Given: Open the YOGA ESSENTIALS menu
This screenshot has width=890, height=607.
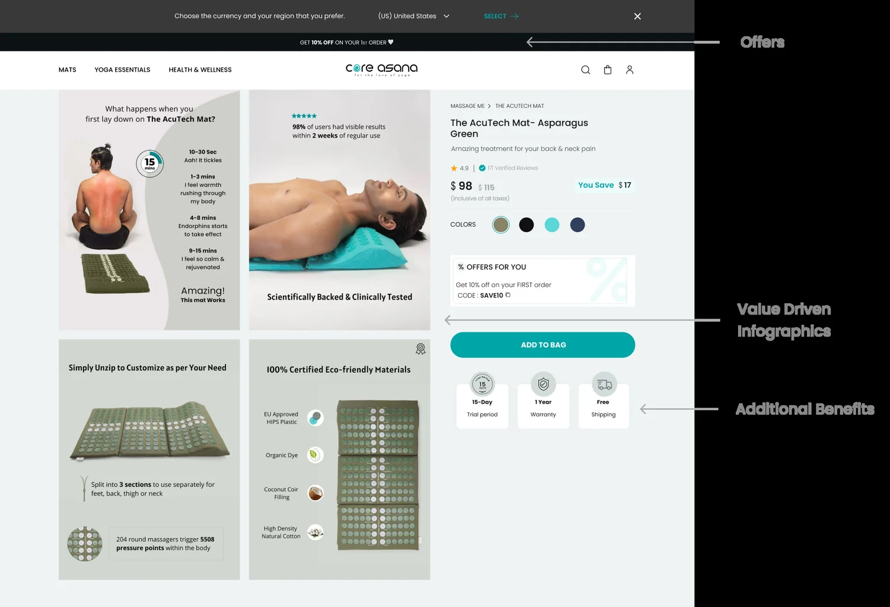Looking at the screenshot, I should pos(122,70).
